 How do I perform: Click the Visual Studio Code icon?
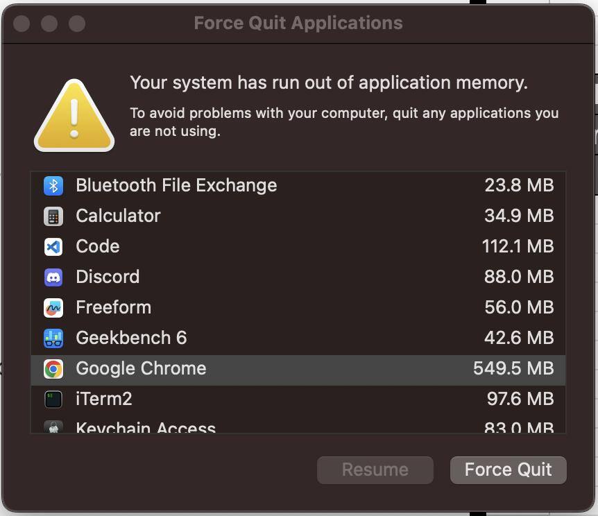[x=53, y=247]
